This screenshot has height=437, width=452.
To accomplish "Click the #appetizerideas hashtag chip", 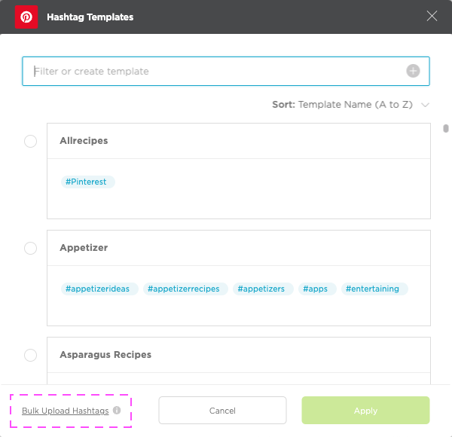I will [x=99, y=289].
